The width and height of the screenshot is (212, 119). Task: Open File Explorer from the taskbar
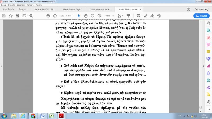(14, 116)
